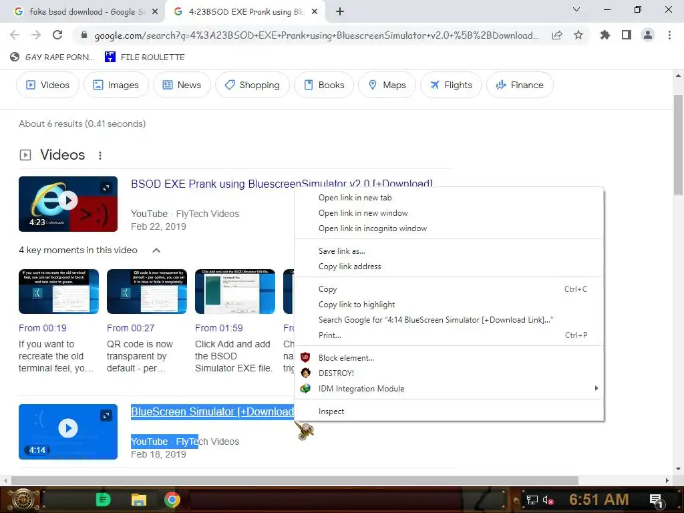Screen dimensions: 684x513
Task: Open the network tray icon
Action: click(x=532, y=500)
